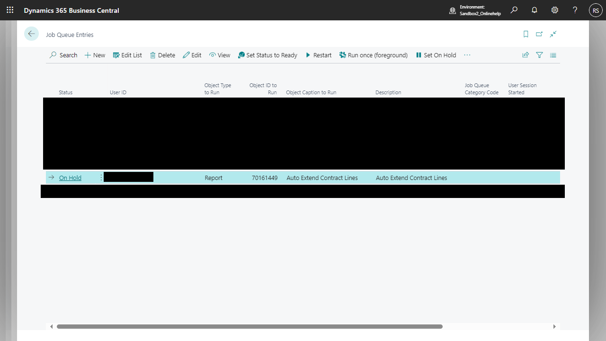Open the app launcher waffle menu
606x341 pixels.
tap(10, 10)
